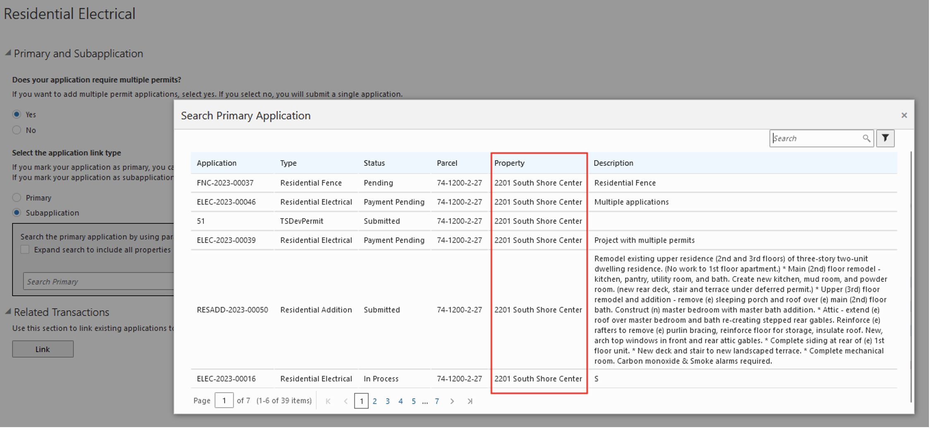This screenshot has height=430, width=931.
Task: Click the magnifying glass search icon
Action: coord(867,138)
